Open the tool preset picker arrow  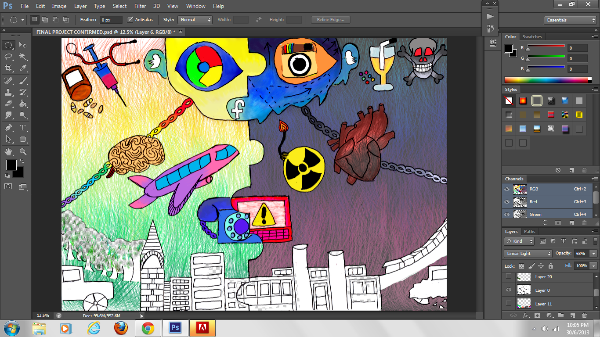23,20
